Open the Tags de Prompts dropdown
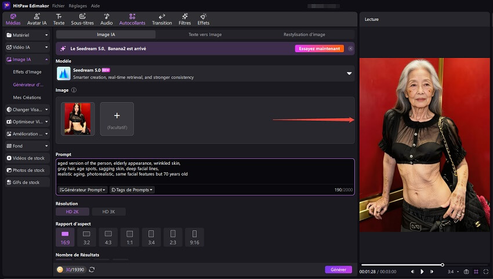Viewport: 493px width, 279px height. coord(132,190)
